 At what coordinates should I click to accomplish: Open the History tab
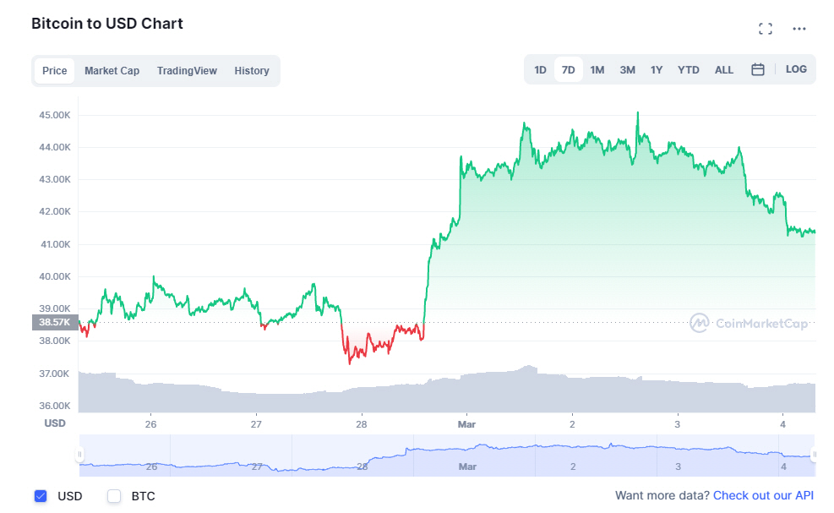(x=252, y=71)
